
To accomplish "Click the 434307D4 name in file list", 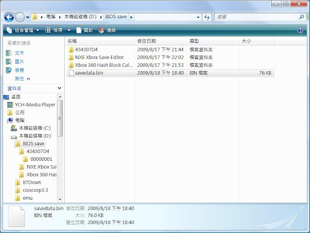I will 86,50.
